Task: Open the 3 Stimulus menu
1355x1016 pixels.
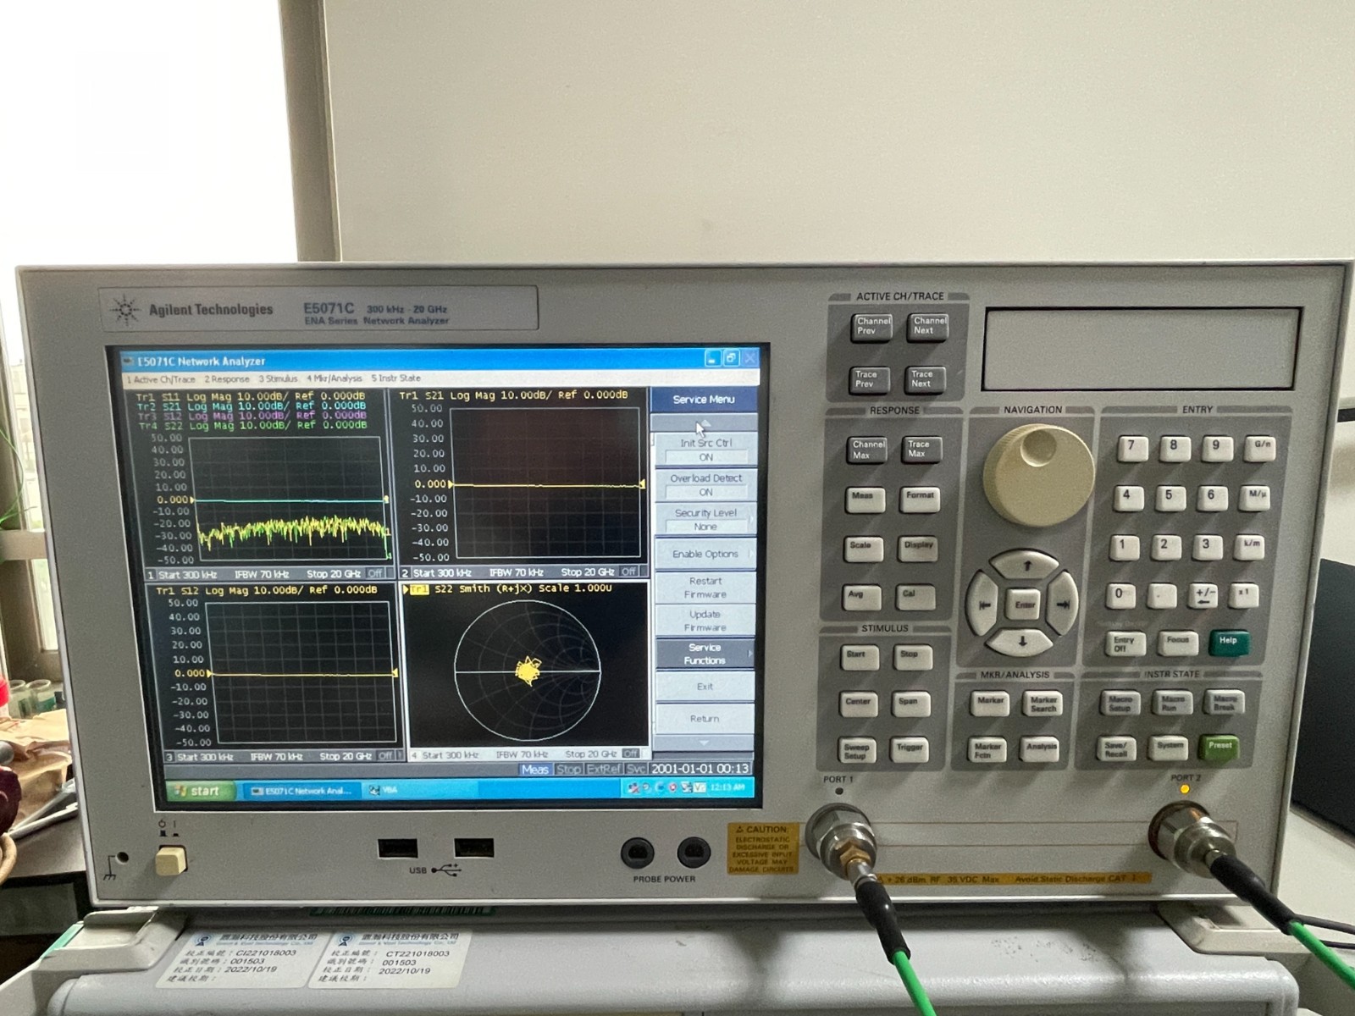Action: (278, 378)
